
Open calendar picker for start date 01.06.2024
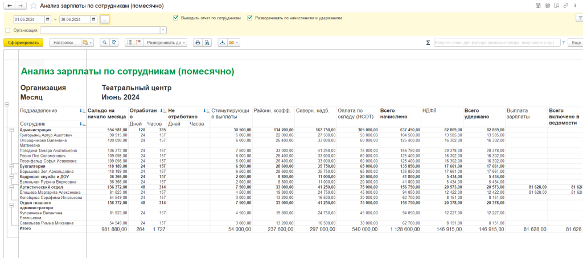tap(49, 19)
